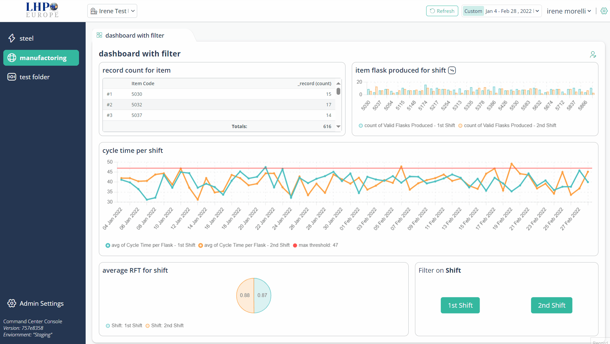The width and height of the screenshot is (610, 344).
Task: Click the dashboard grid icon on the tab
Action: pos(99,35)
